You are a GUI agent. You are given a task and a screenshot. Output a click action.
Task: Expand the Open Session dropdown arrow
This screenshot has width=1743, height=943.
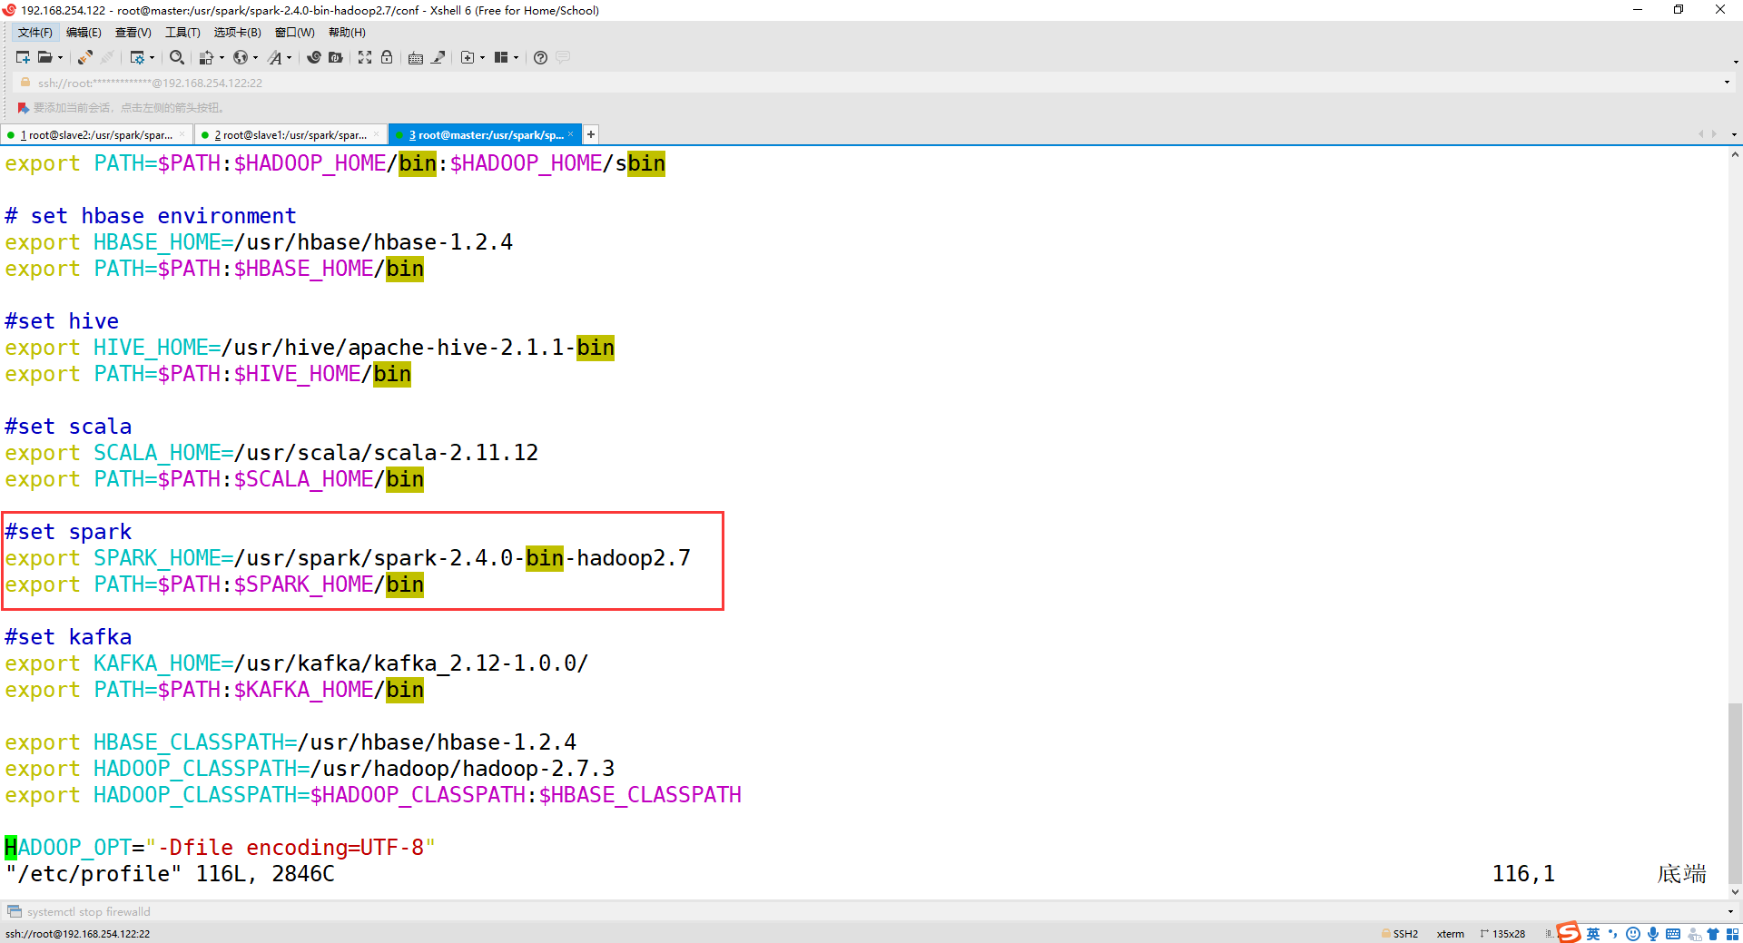pyautogui.click(x=60, y=57)
